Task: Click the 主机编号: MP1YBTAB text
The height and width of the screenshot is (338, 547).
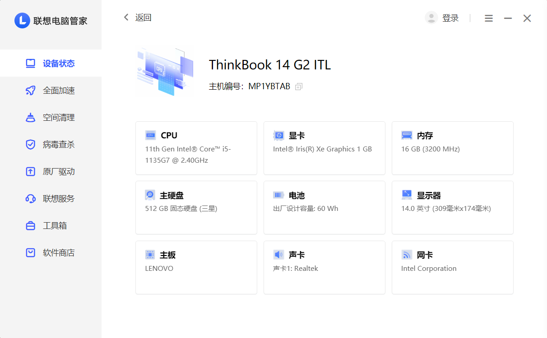Action: tap(250, 87)
